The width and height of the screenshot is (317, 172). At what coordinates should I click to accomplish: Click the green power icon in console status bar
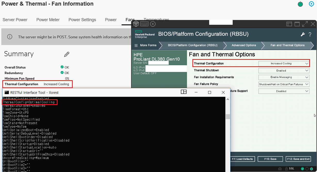[312, 169]
